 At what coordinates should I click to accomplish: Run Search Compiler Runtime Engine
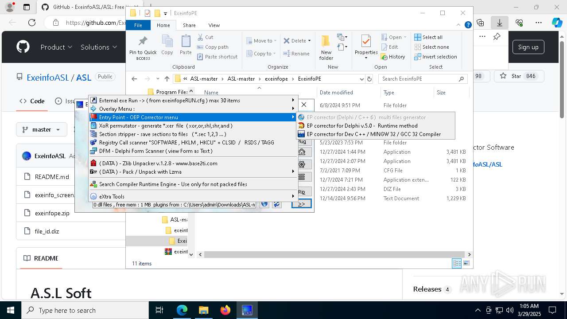pyautogui.click(x=193, y=184)
